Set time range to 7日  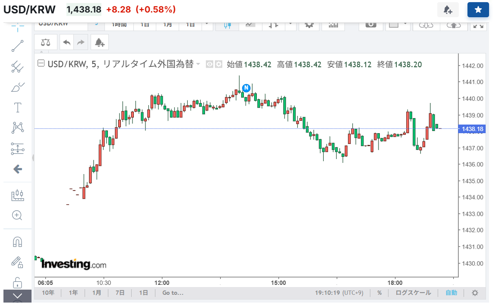(120, 293)
